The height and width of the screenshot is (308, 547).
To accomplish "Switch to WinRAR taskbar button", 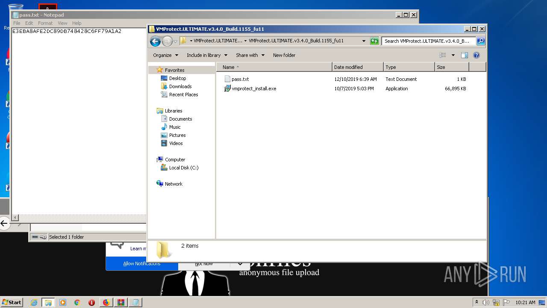I will coord(121,302).
